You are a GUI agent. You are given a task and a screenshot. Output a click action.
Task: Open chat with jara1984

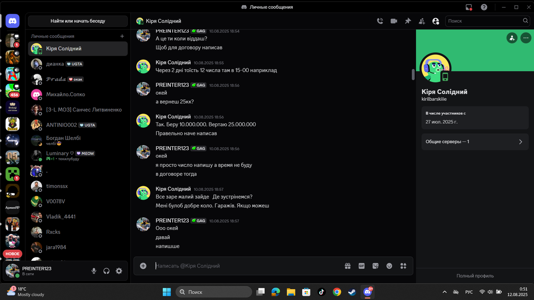(x=78, y=247)
